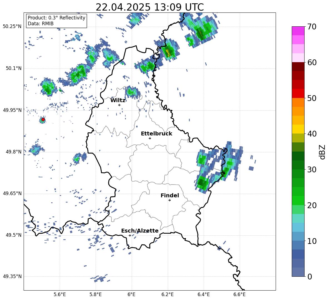
Task: Click the yellow 40 dBZ colorbar swatch
Action: 298,129
